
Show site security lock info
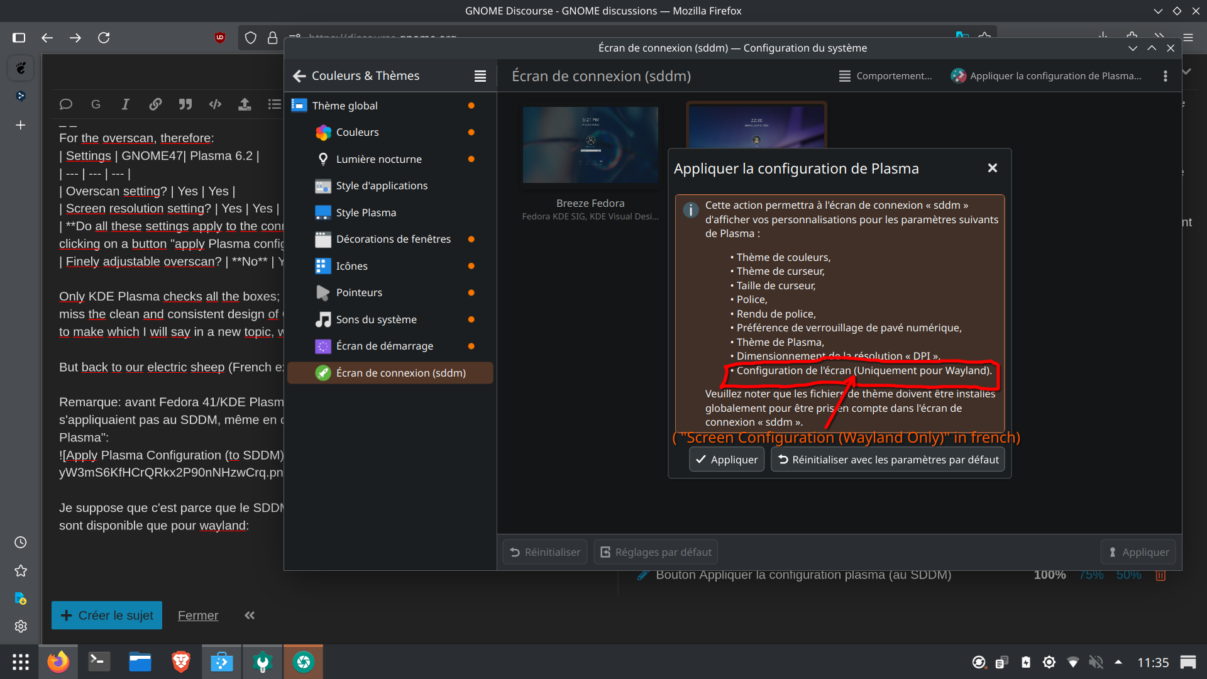tap(272, 38)
